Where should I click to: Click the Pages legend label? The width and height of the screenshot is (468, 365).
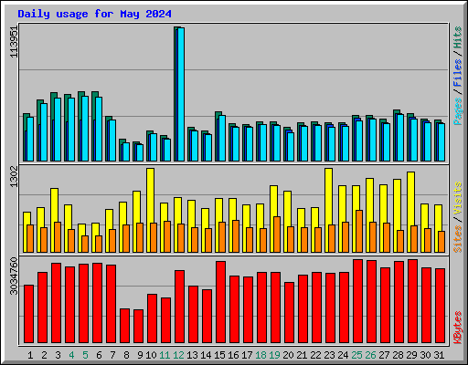(458, 111)
